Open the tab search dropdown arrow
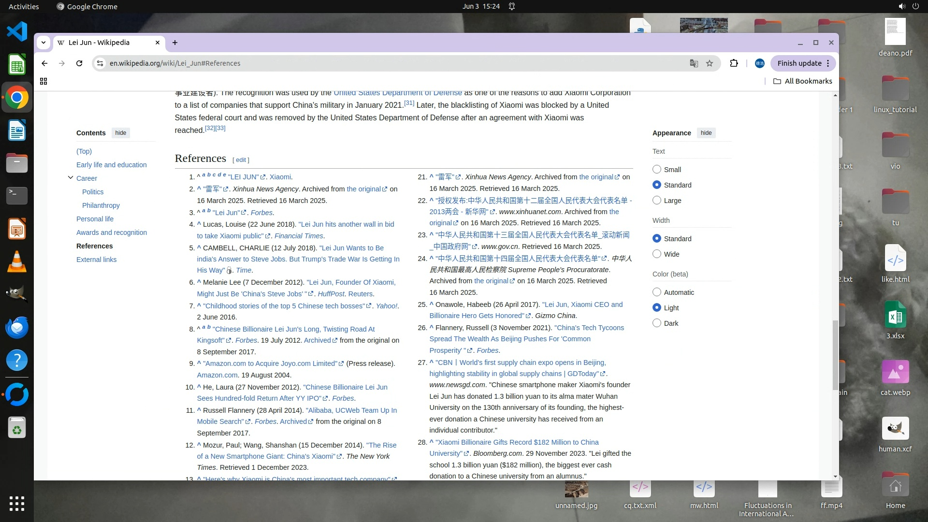Viewport: 928px width, 522px height. (43, 43)
